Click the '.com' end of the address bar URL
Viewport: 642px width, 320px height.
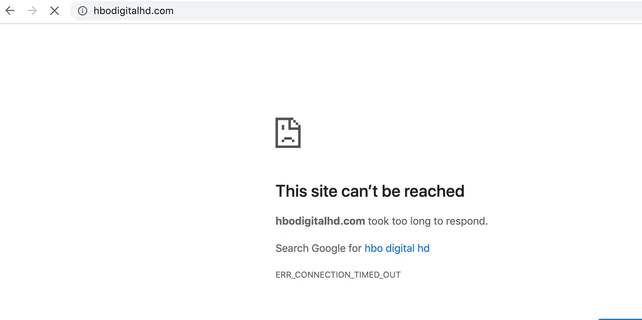coord(163,11)
